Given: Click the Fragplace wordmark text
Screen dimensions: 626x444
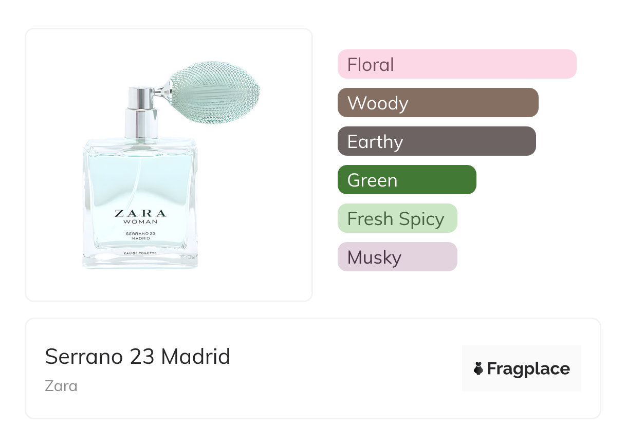Looking at the screenshot, I should pos(528,368).
